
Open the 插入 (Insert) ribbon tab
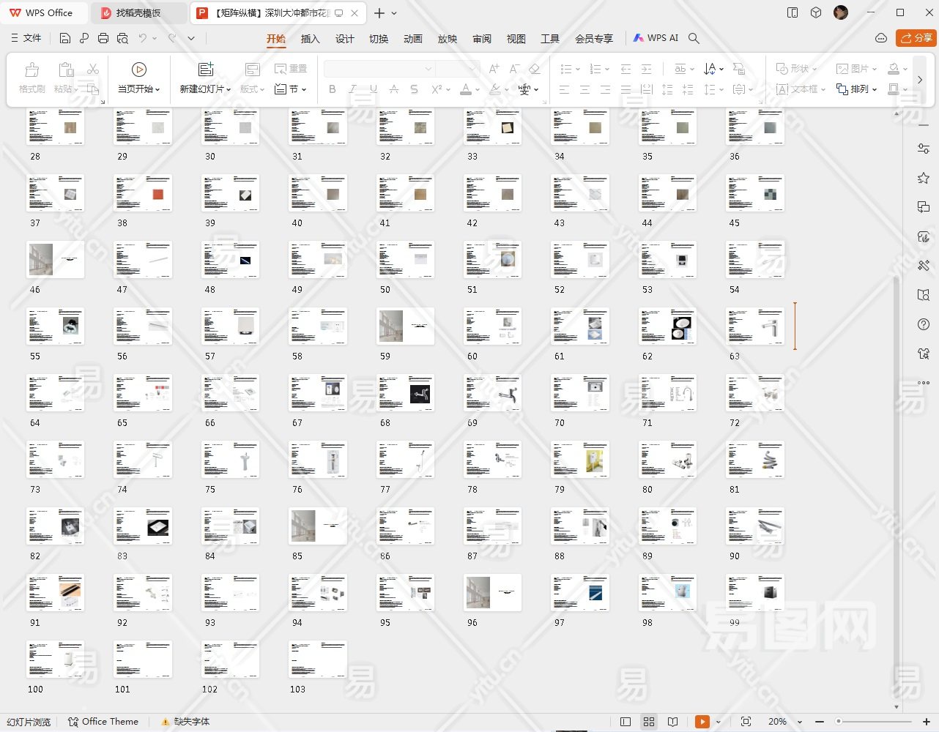(310, 39)
